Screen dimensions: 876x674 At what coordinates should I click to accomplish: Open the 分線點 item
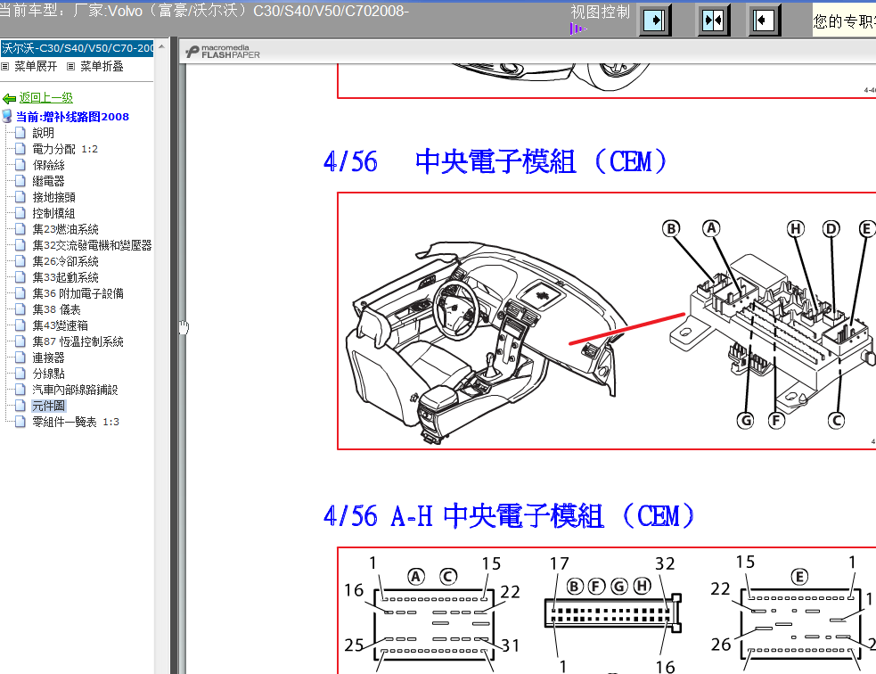pyautogui.click(x=48, y=374)
